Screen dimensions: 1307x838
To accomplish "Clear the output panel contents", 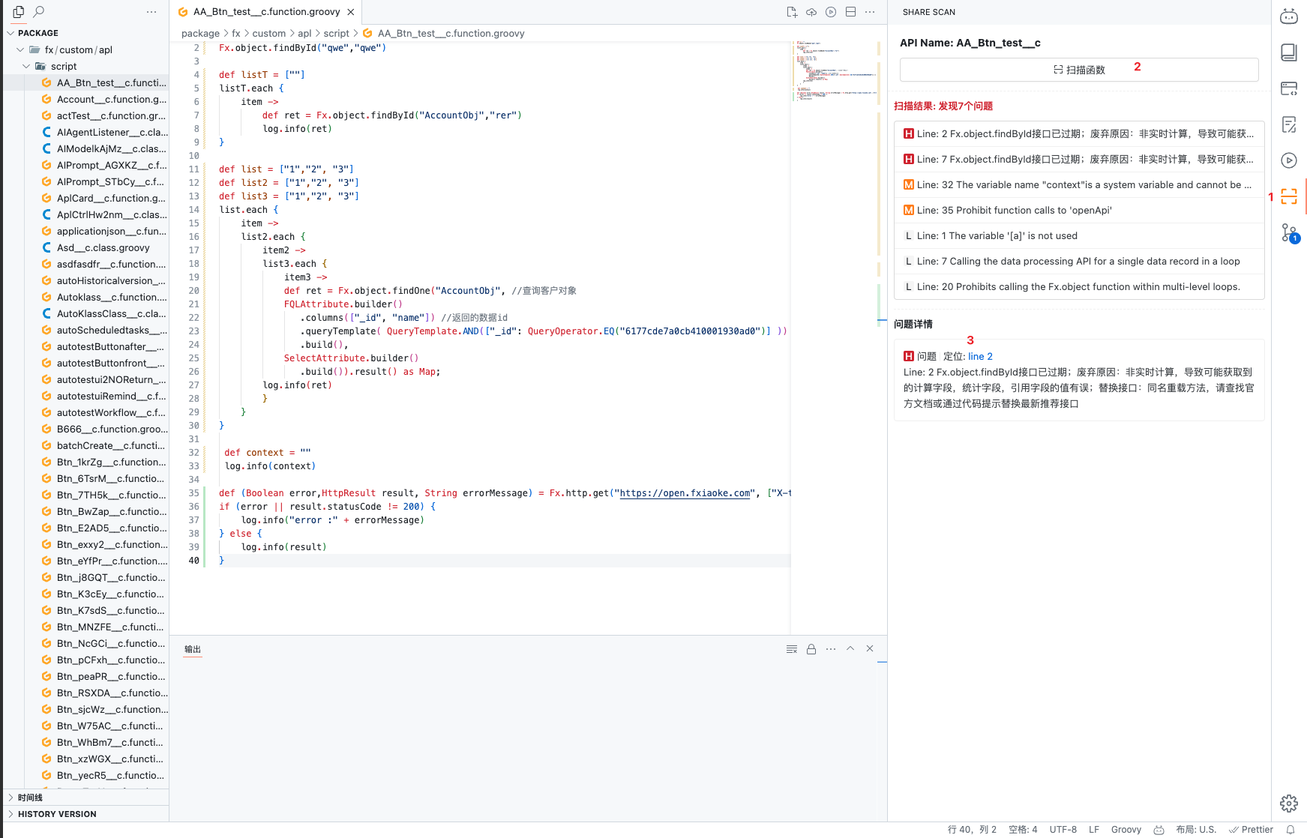I will click(x=791, y=649).
